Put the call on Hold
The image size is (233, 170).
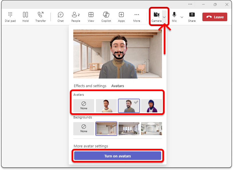coord(25,17)
